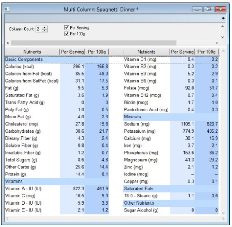This screenshot has width=232, height=227.
Task: Select the Sugar Alcohol (g) row
Action: pyautogui.click(x=171, y=210)
